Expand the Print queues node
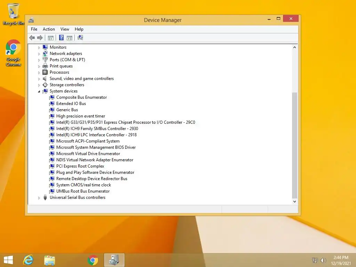The image size is (356, 267). 39,66
